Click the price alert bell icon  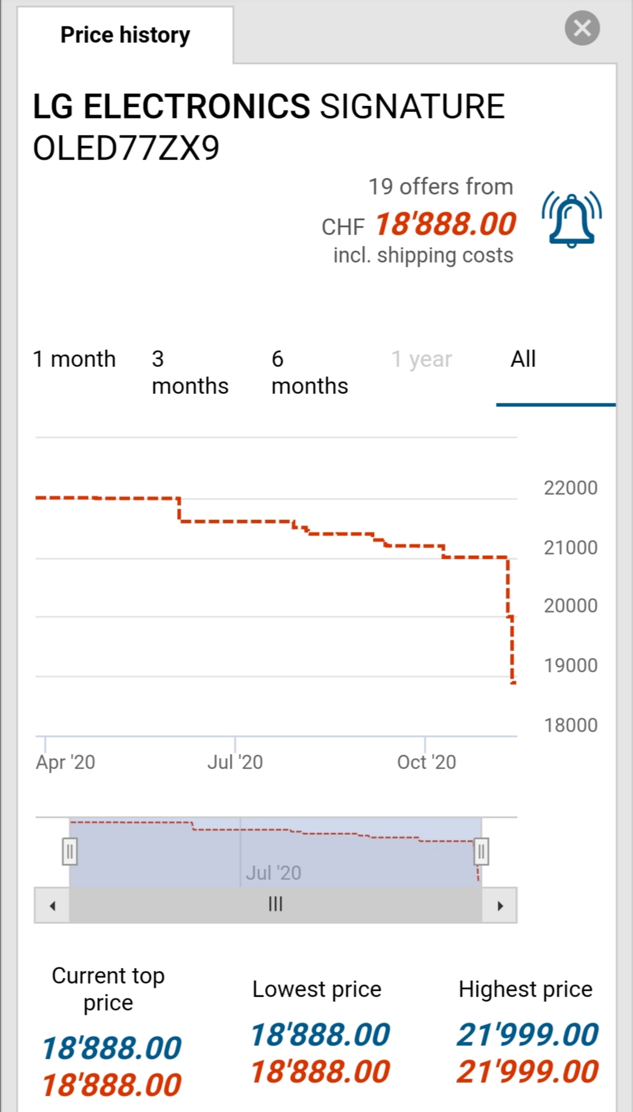pos(571,220)
